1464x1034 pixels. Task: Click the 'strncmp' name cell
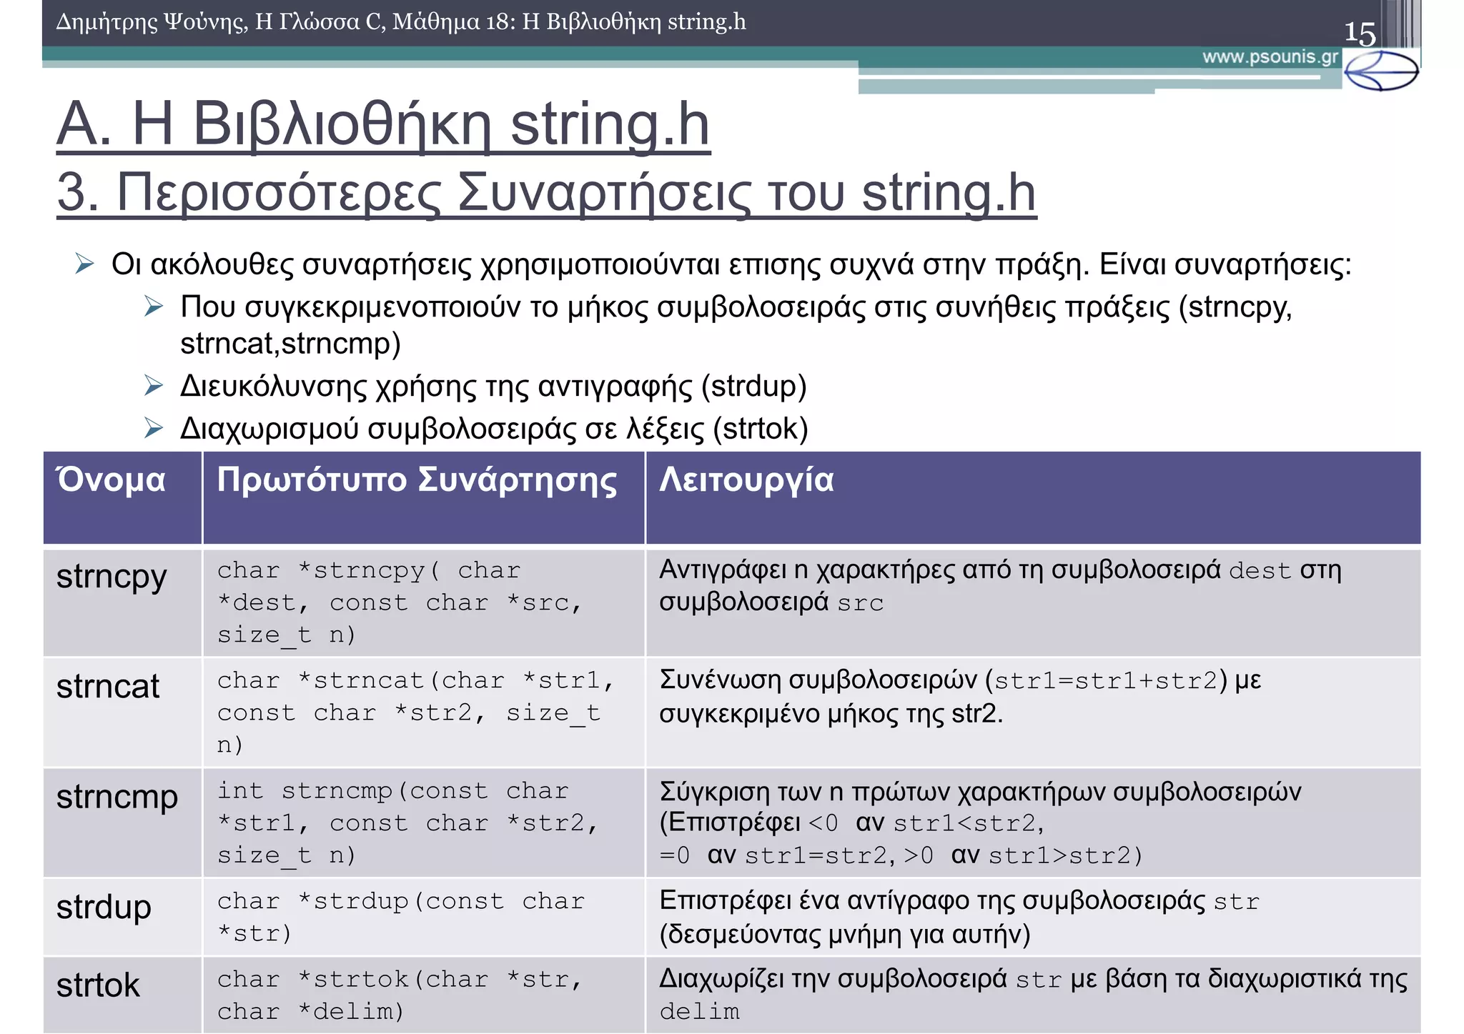tap(122, 823)
